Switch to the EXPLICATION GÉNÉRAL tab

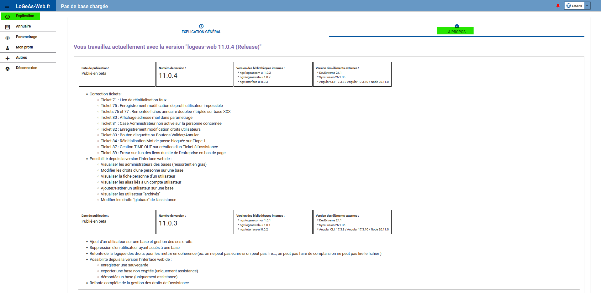point(201,32)
